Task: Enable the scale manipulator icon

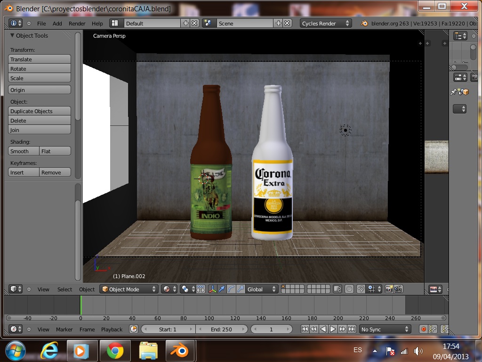Action: pos(241,289)
